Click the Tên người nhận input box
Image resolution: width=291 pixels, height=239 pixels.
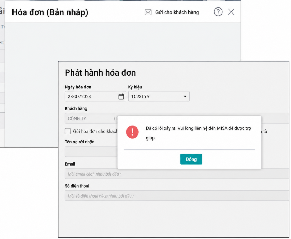click(x=91, y=152)
